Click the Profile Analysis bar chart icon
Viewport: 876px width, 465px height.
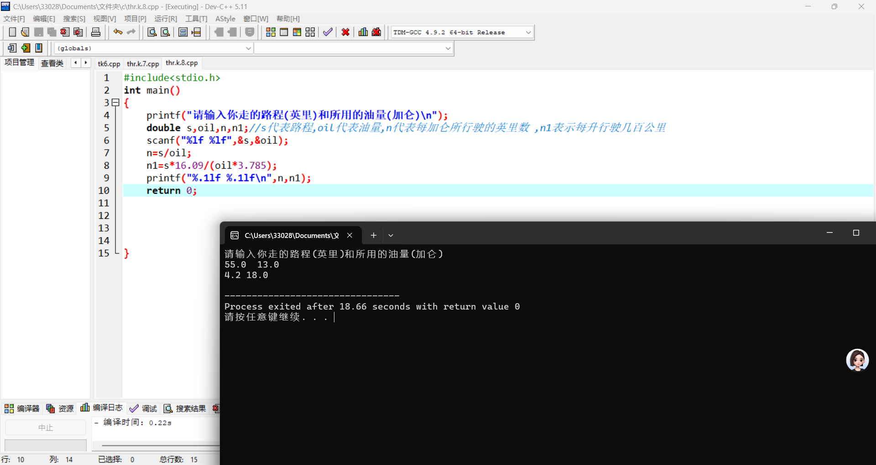pos(363,32)
